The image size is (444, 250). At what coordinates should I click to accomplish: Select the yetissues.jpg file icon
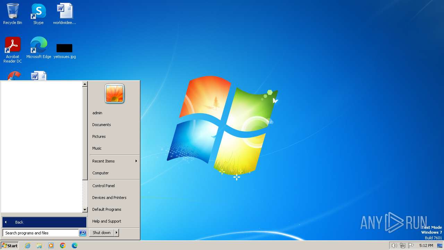pos(65,50)
